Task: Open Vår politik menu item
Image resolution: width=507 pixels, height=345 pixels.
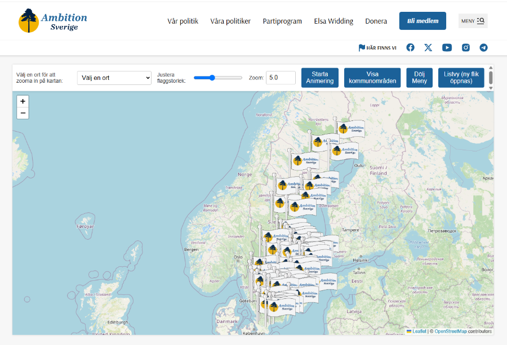Action: 183,21
